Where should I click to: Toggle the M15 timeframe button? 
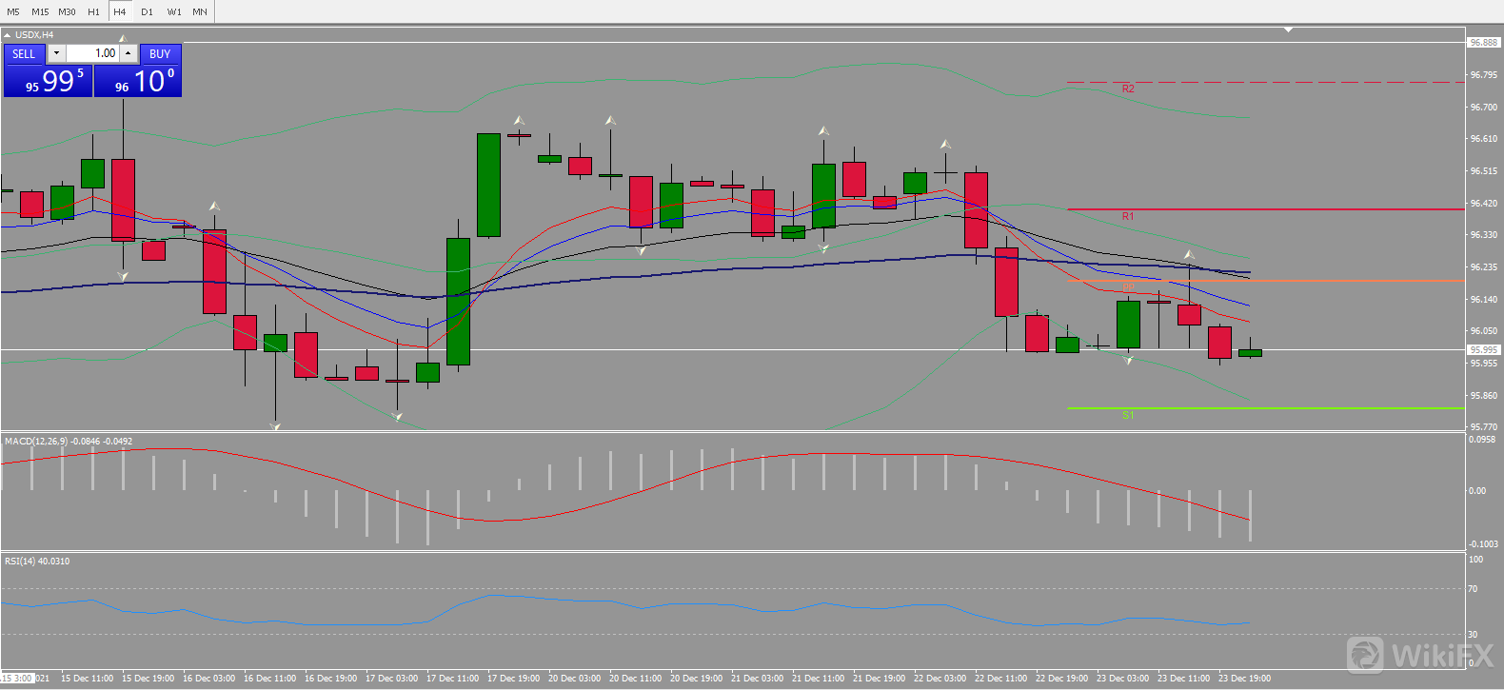pyautogui.click(x=40, y=11)
